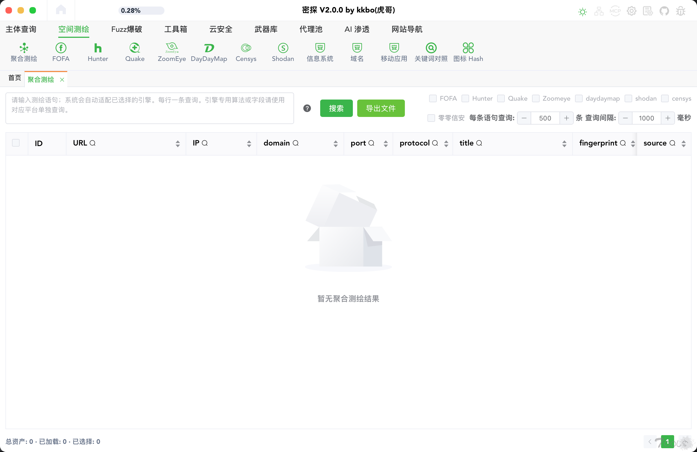Open settings gear icon
This screenshot has width=697, height=452.
pos(631,11)
